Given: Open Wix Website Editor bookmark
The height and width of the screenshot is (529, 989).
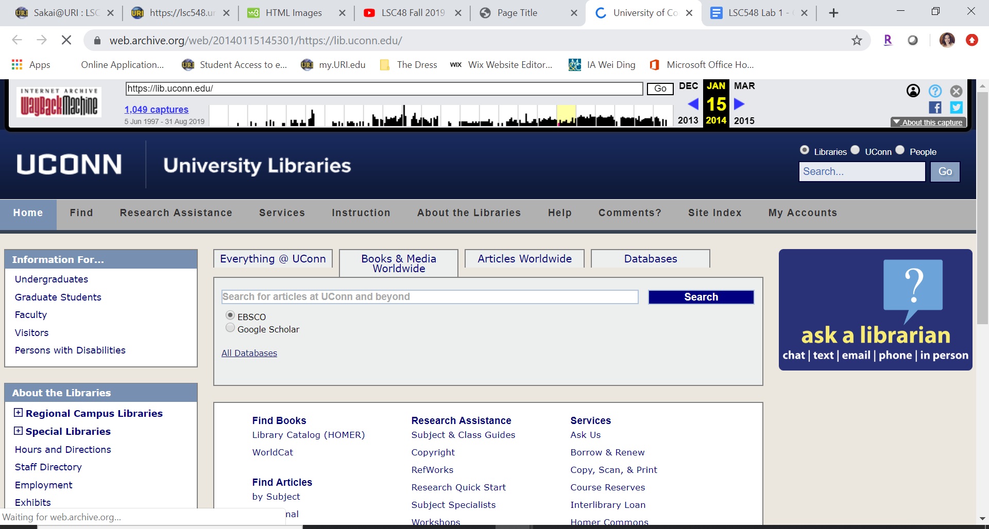Looking at the screenshot, I should pos(501,64).
